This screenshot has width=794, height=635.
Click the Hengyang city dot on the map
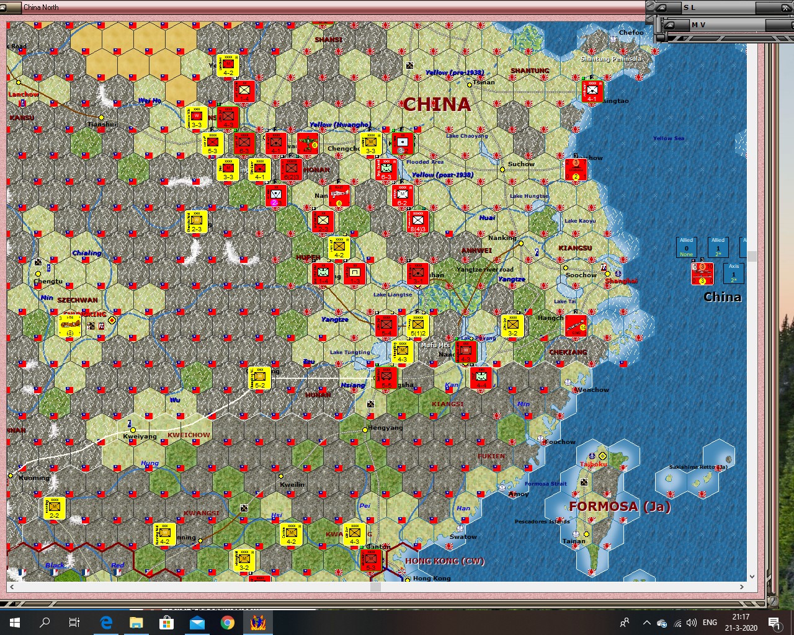(365, 430)
